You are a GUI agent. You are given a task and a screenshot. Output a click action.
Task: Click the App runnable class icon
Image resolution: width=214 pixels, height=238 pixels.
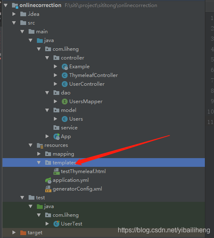[x=56, y=136]
